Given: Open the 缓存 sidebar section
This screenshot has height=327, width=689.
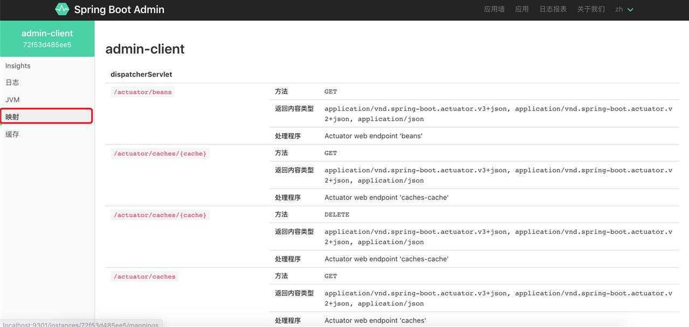Looking at the screenshot, I should (x=12, y=134).
